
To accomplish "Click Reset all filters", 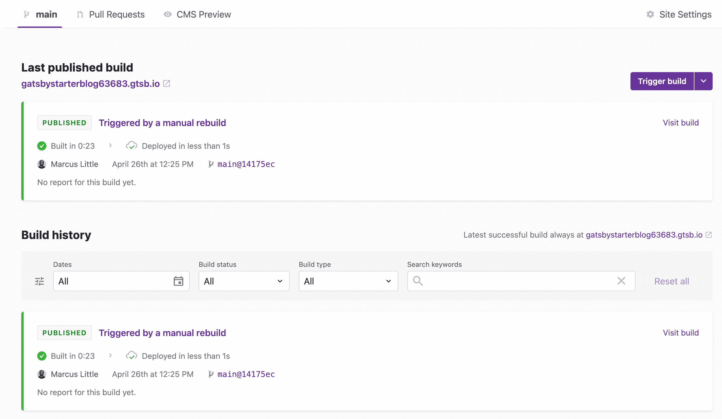I will [671, 281].
